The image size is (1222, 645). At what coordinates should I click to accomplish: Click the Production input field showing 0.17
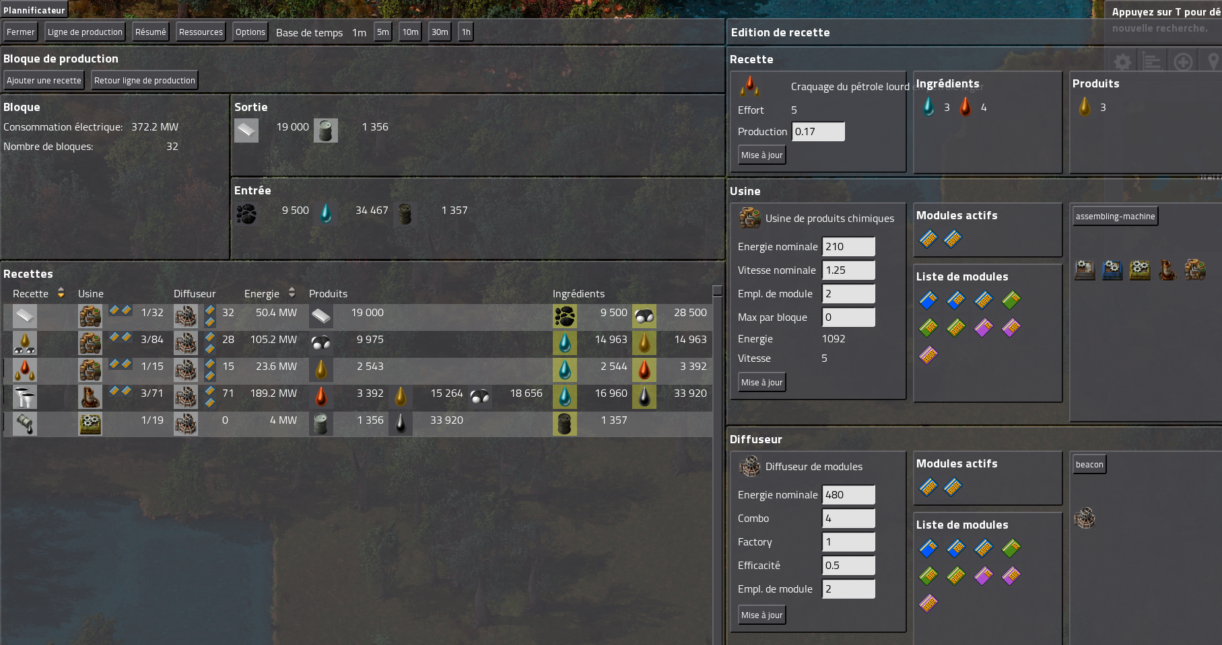819,132
